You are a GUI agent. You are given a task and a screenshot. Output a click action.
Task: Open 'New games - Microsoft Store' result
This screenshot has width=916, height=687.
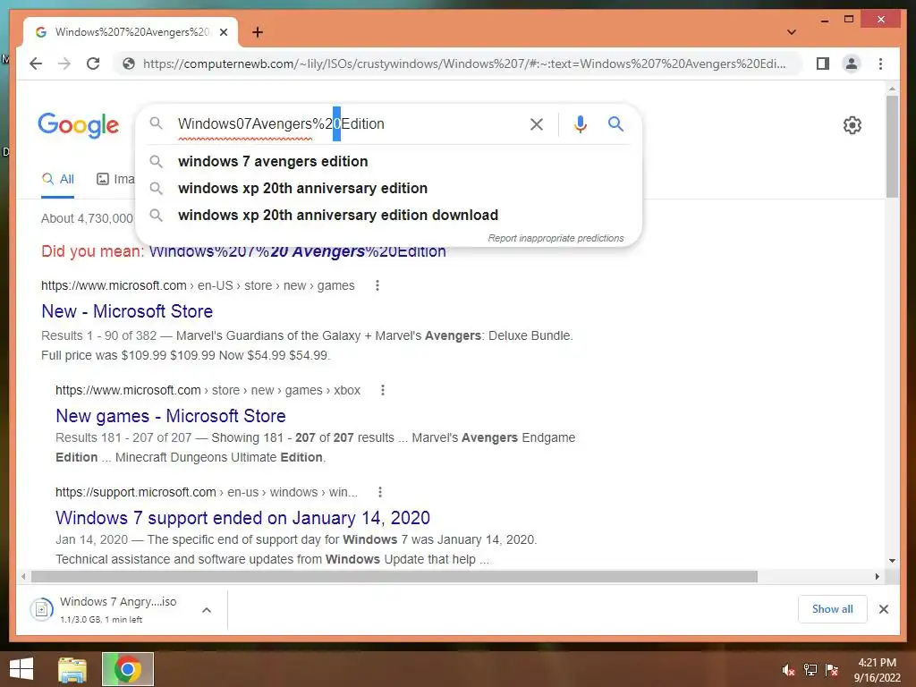171,416
